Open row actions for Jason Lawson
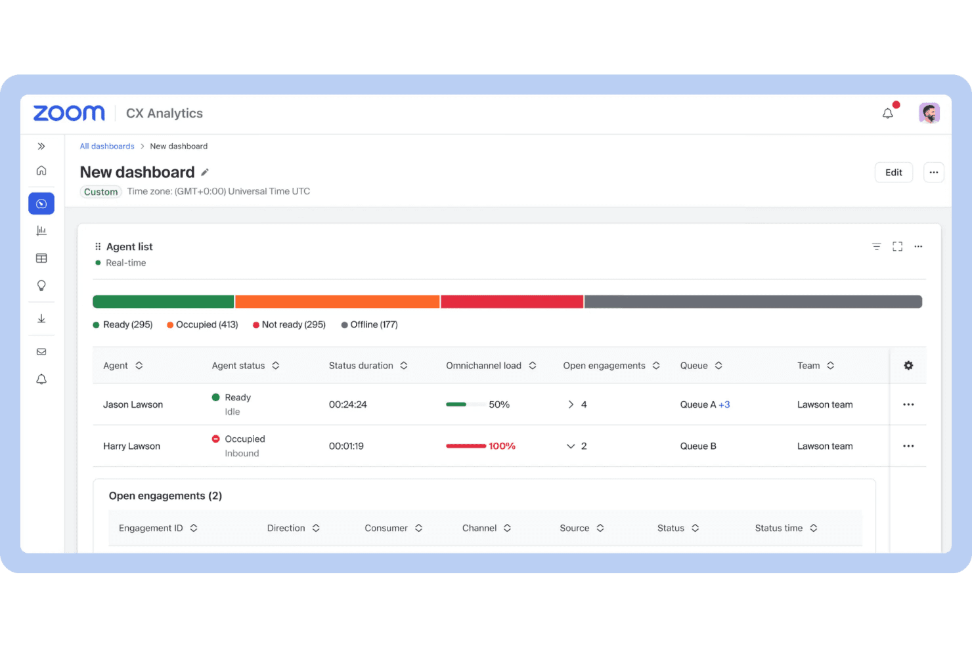 click(x=908, y=404)
